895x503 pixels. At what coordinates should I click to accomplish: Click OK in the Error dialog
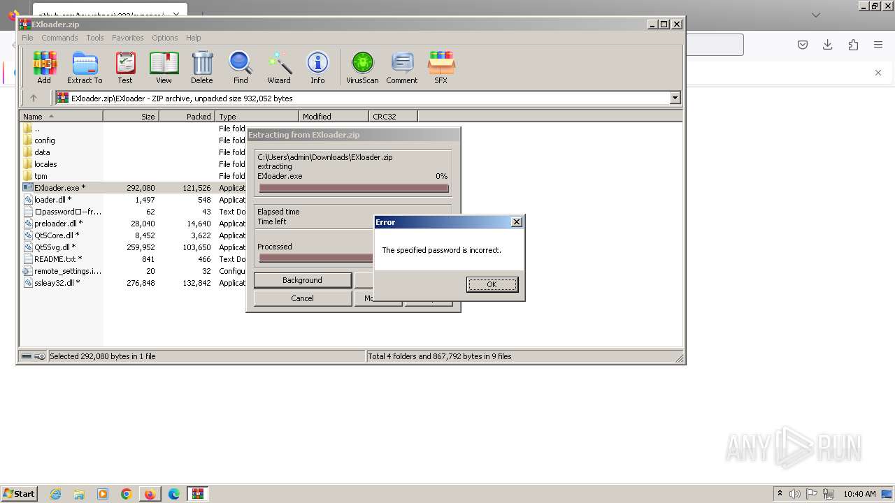point(492,284)
